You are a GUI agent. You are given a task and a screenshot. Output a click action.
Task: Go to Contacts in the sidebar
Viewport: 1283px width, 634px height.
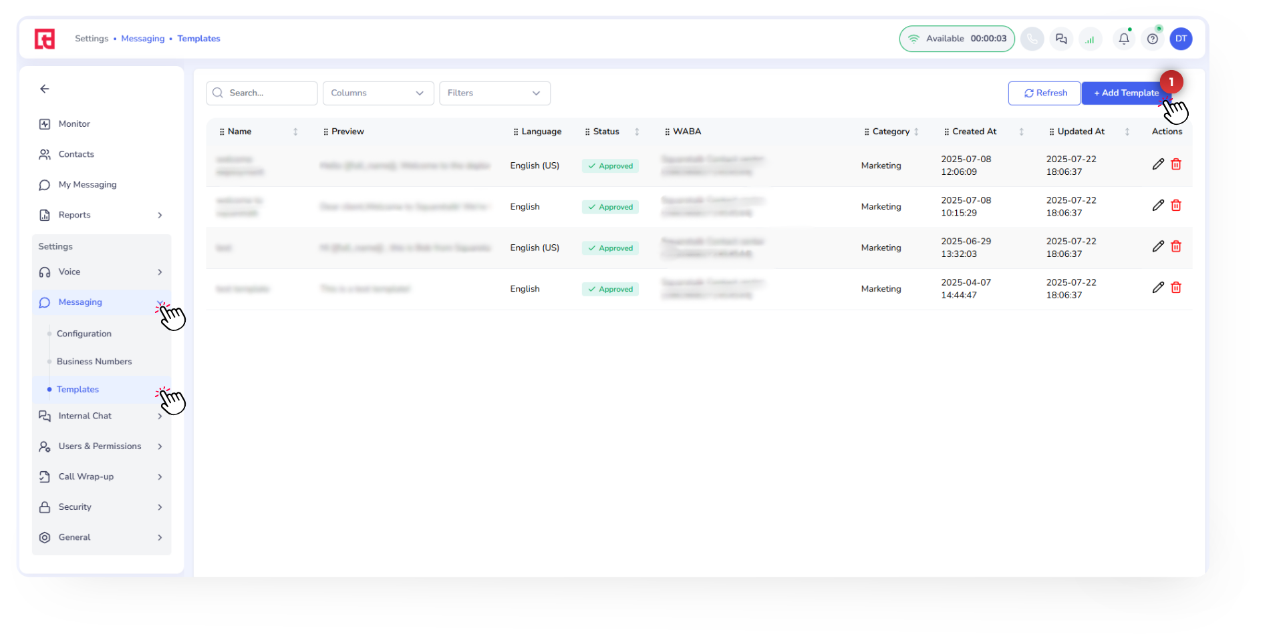tap(76, 154)
